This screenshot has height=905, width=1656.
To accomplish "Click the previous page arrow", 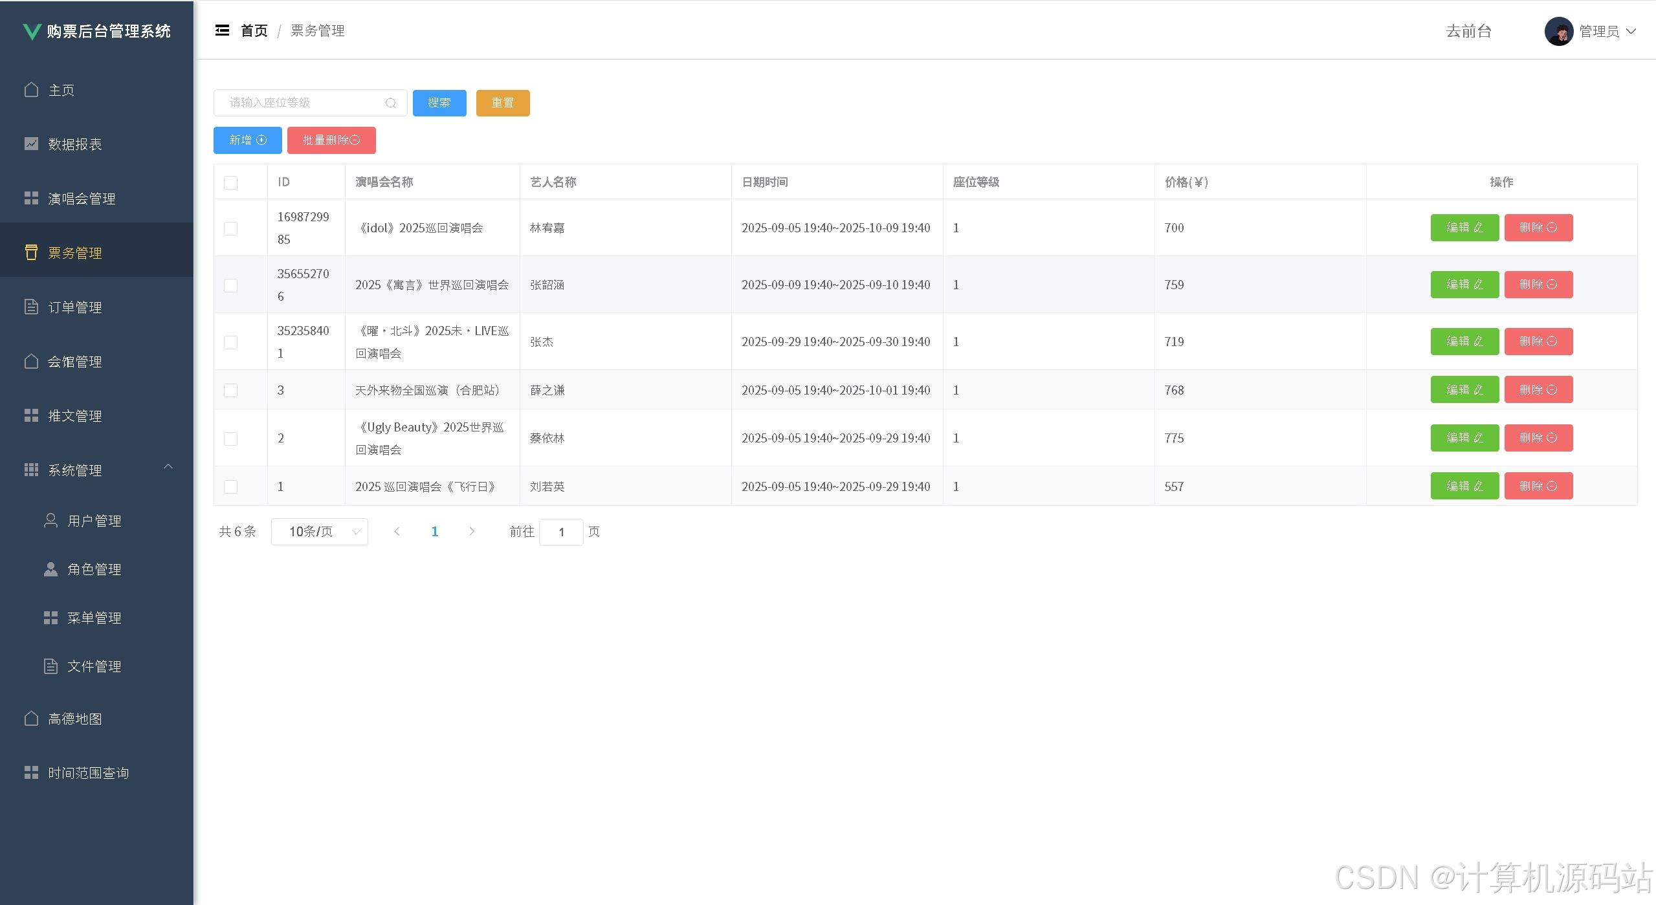I will 397,531.
